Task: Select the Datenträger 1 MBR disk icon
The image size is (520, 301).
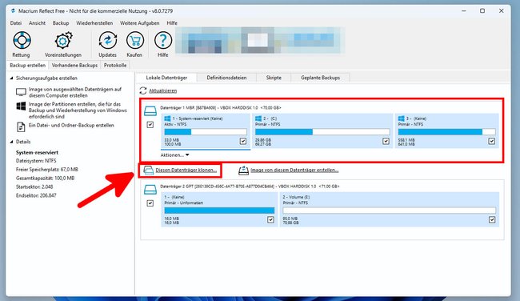Action: click(x=150, y=110)
